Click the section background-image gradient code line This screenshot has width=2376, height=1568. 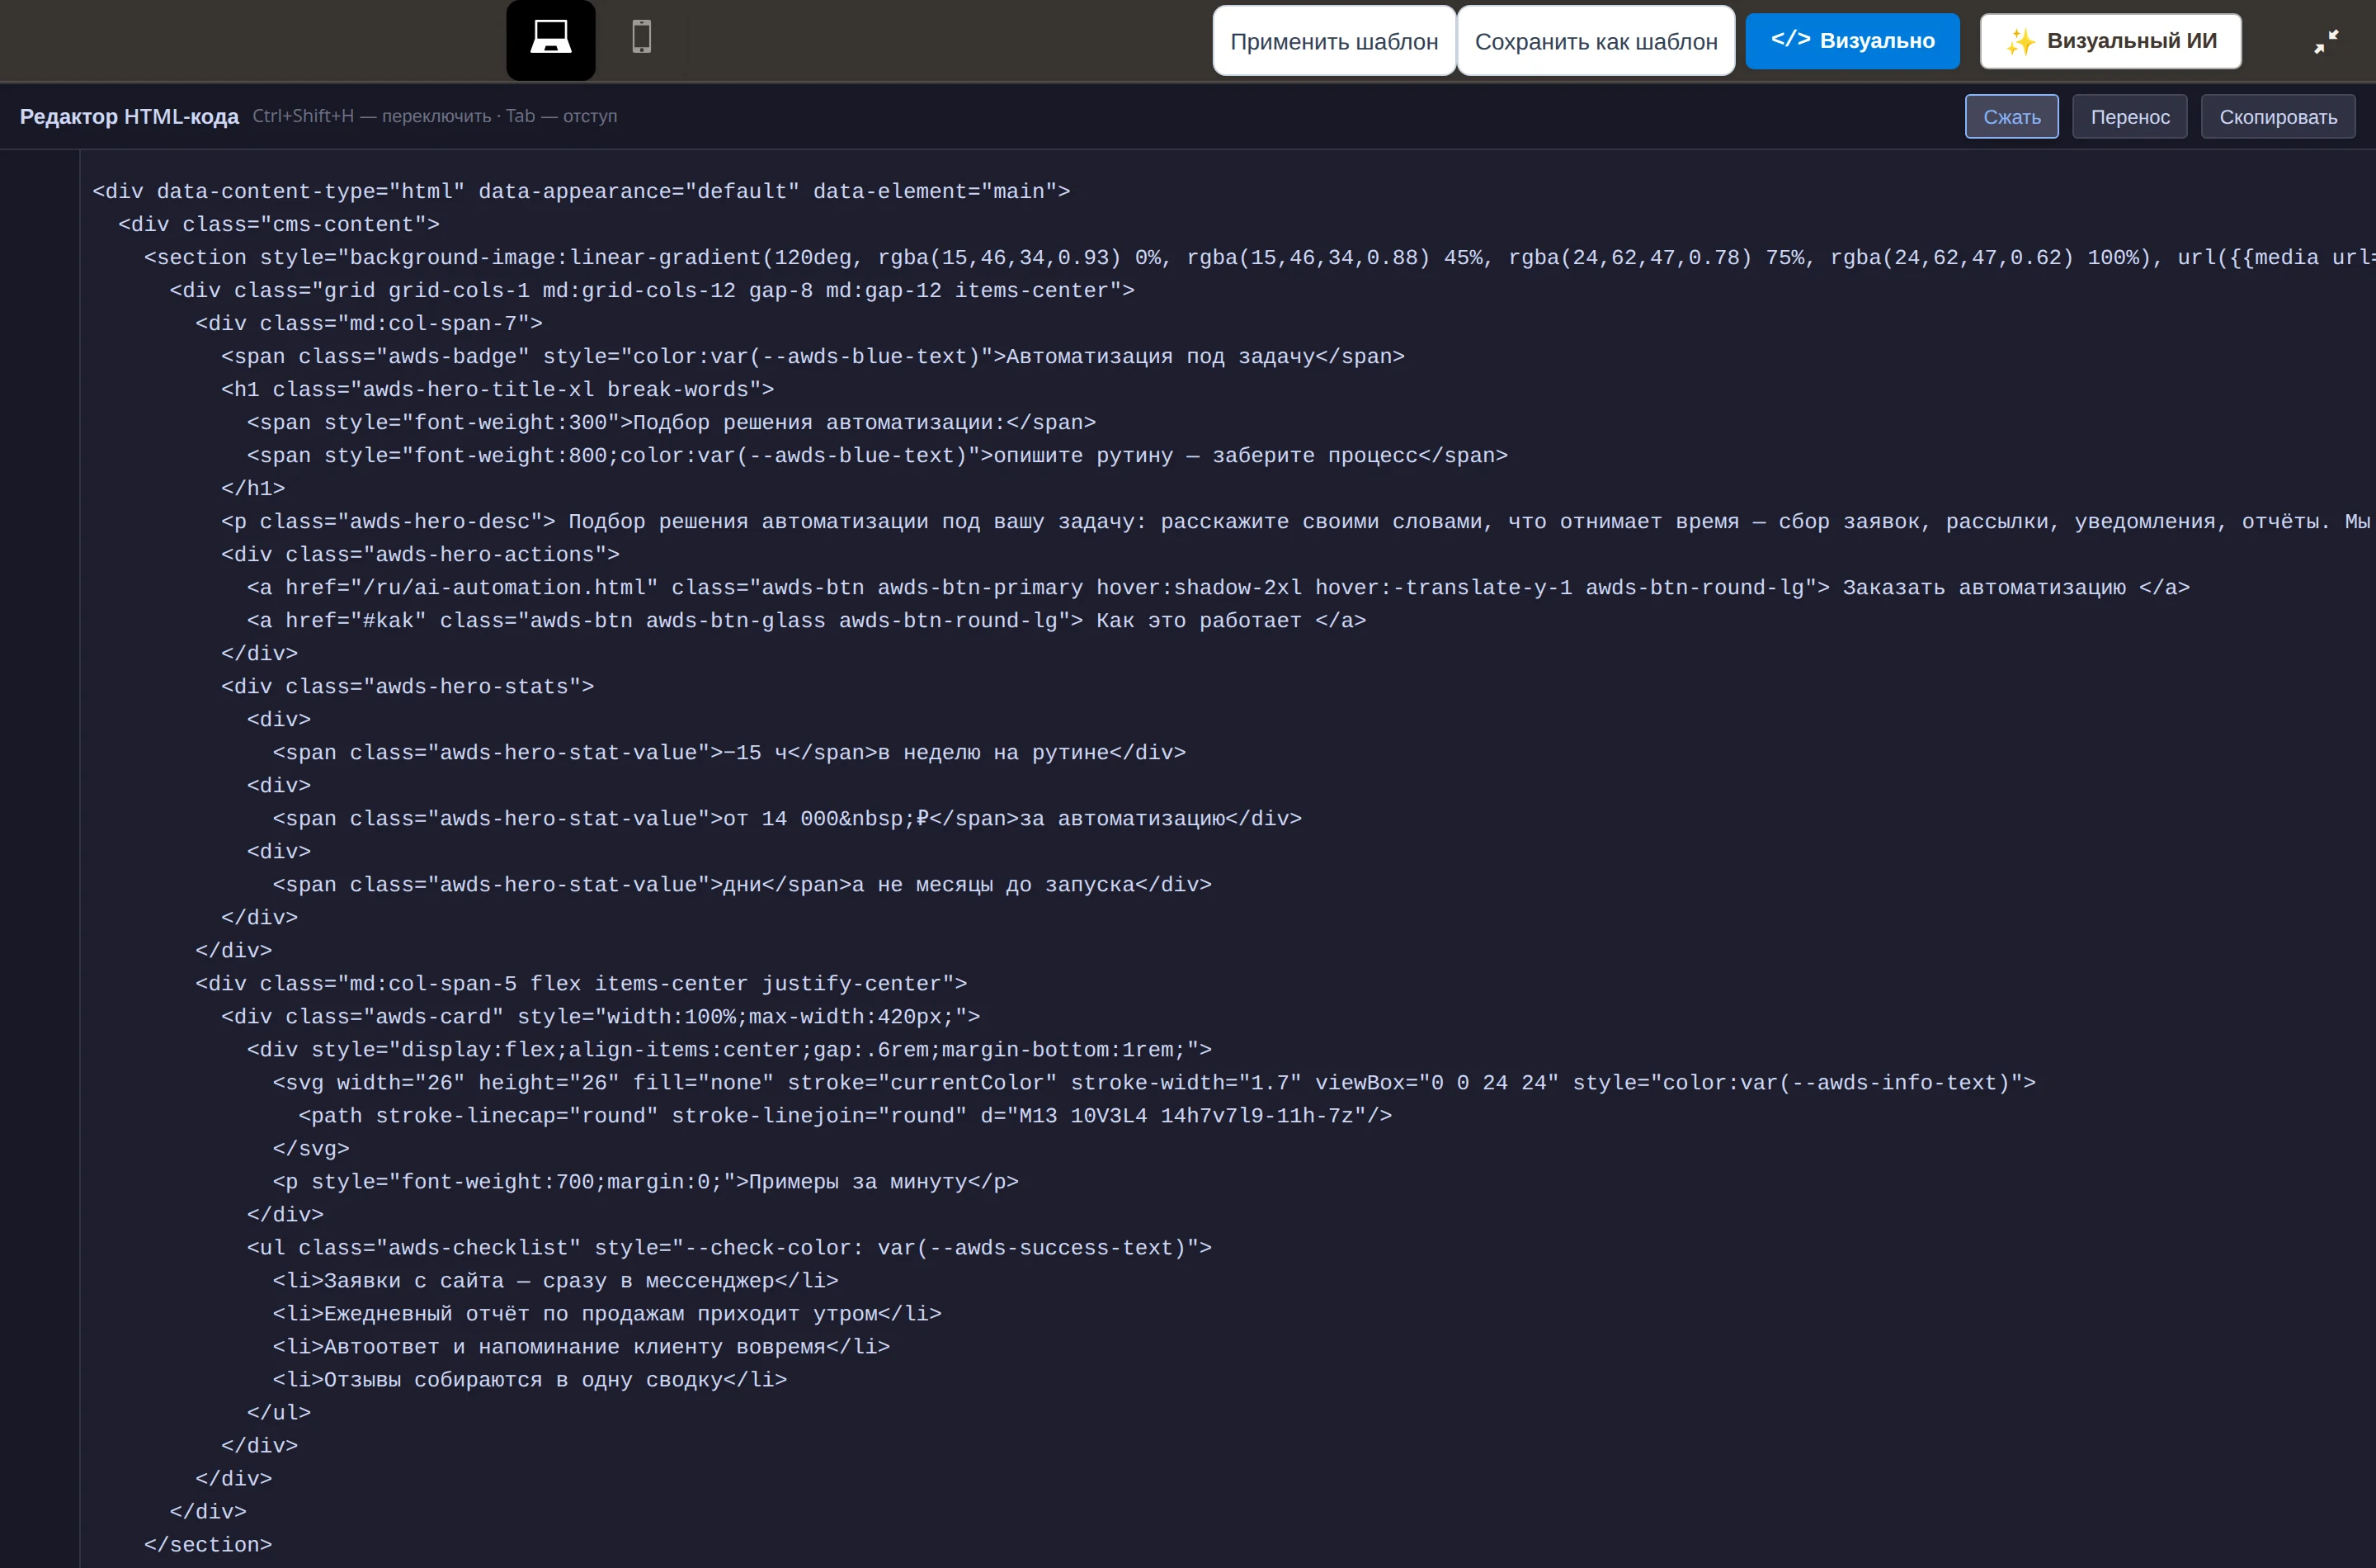(1260, 257)
